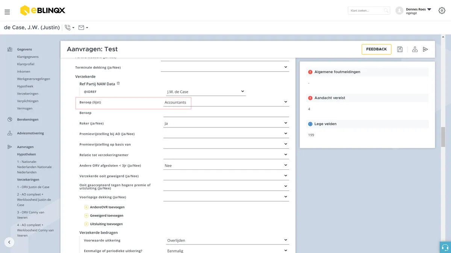Click the page's vertical scrollbar thumb
Image resolution: width=451 pixels, height=253 pixels.
[443, 137]
